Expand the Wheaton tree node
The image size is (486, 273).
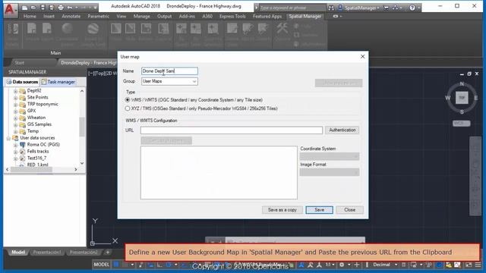15,118
